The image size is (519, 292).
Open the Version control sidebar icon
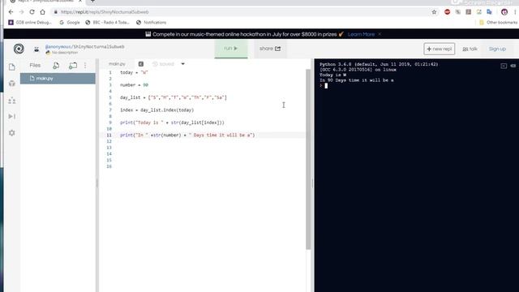(x=12, y=101)
